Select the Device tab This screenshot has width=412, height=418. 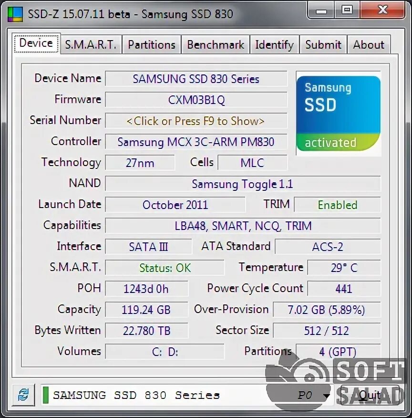[36, 43]
